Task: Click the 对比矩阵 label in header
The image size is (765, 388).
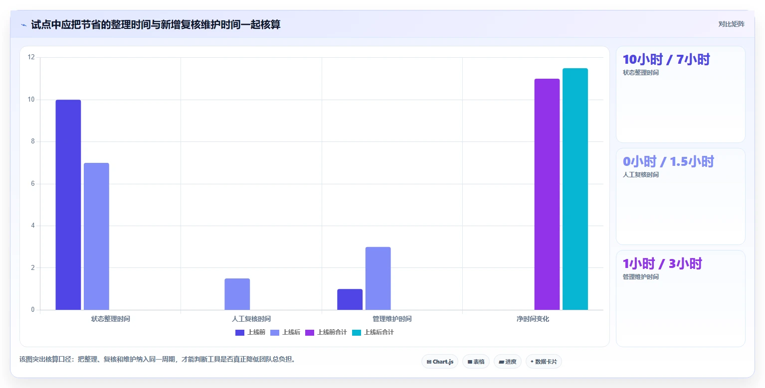Action: [x=731, y=24]
